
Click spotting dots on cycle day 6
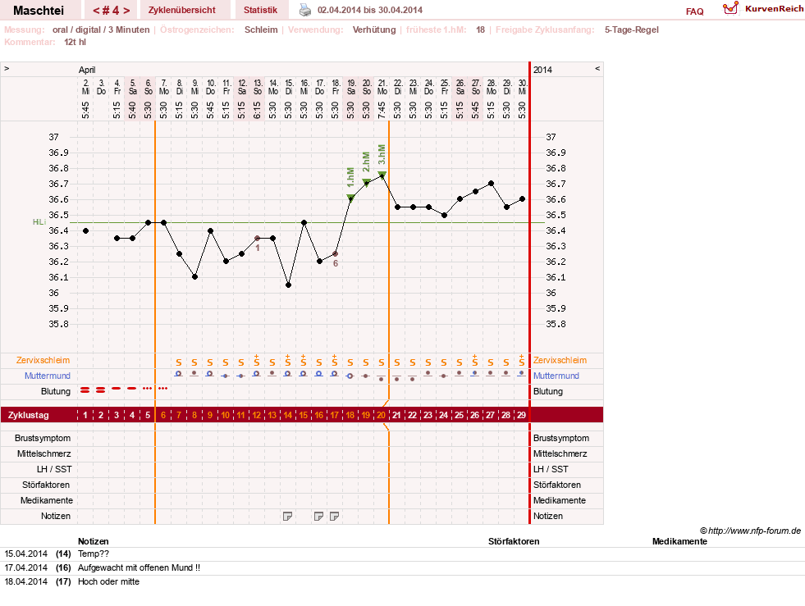(163, 389)
